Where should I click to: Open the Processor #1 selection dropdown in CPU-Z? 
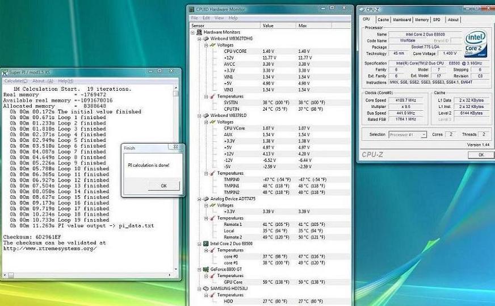pos(423,135)
